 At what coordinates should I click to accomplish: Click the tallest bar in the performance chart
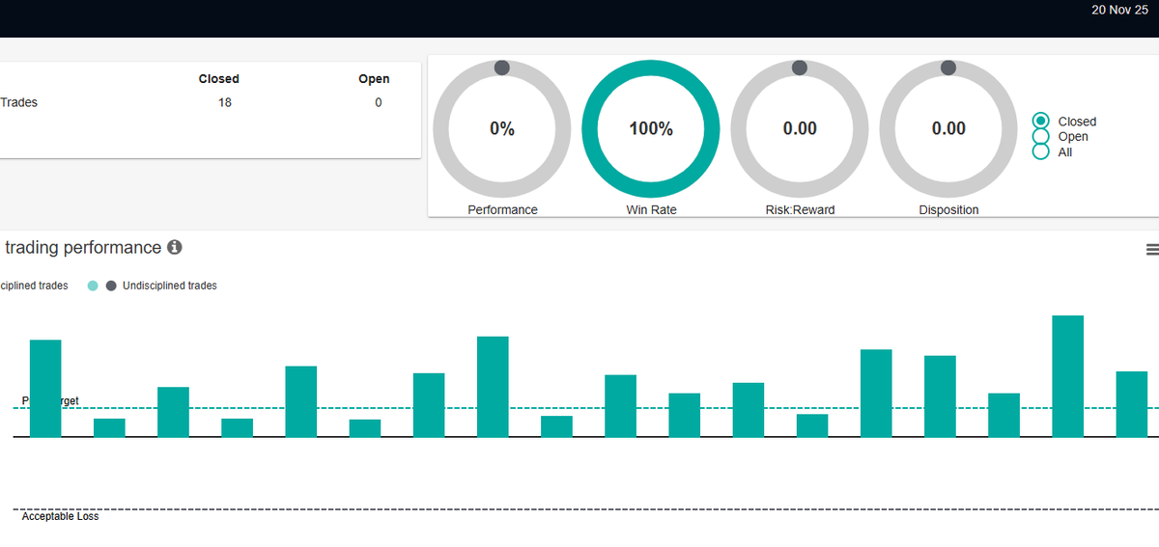tap(1067, 376)
